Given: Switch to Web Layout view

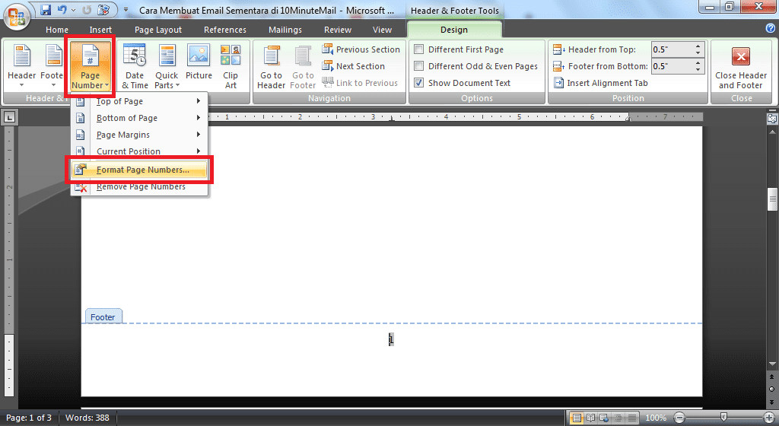Looking at the screenshot, I should pyautogui.click(x=604, y=418).
